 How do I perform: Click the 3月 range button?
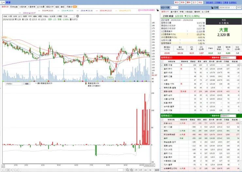point(136,170)
